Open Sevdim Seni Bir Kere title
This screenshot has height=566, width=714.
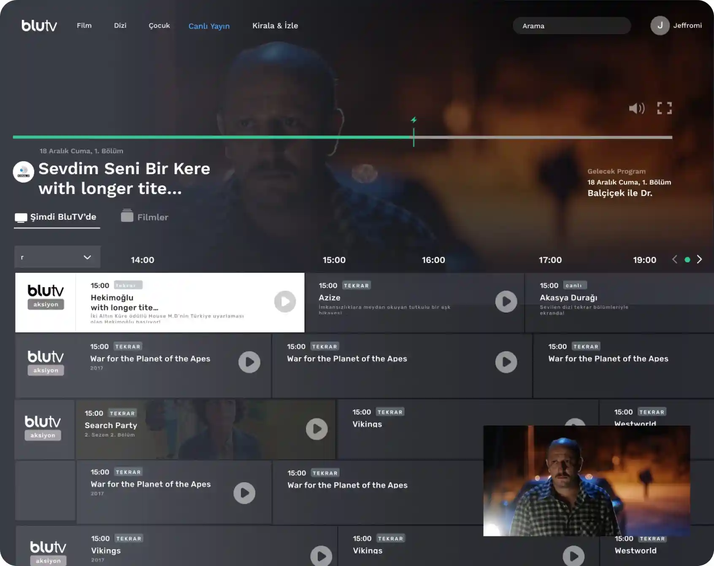124,178
